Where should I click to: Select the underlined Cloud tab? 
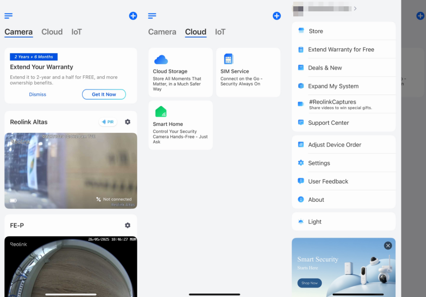(x=196, y=32)
